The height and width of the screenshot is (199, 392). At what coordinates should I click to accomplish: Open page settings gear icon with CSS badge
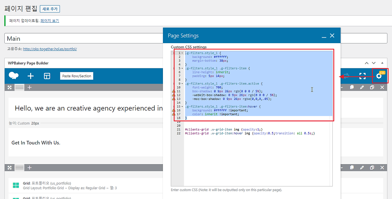379,76
